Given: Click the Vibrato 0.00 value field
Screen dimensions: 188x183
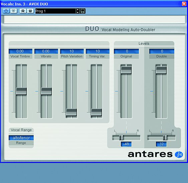Looking at the screenshot, I should point(46,51).
